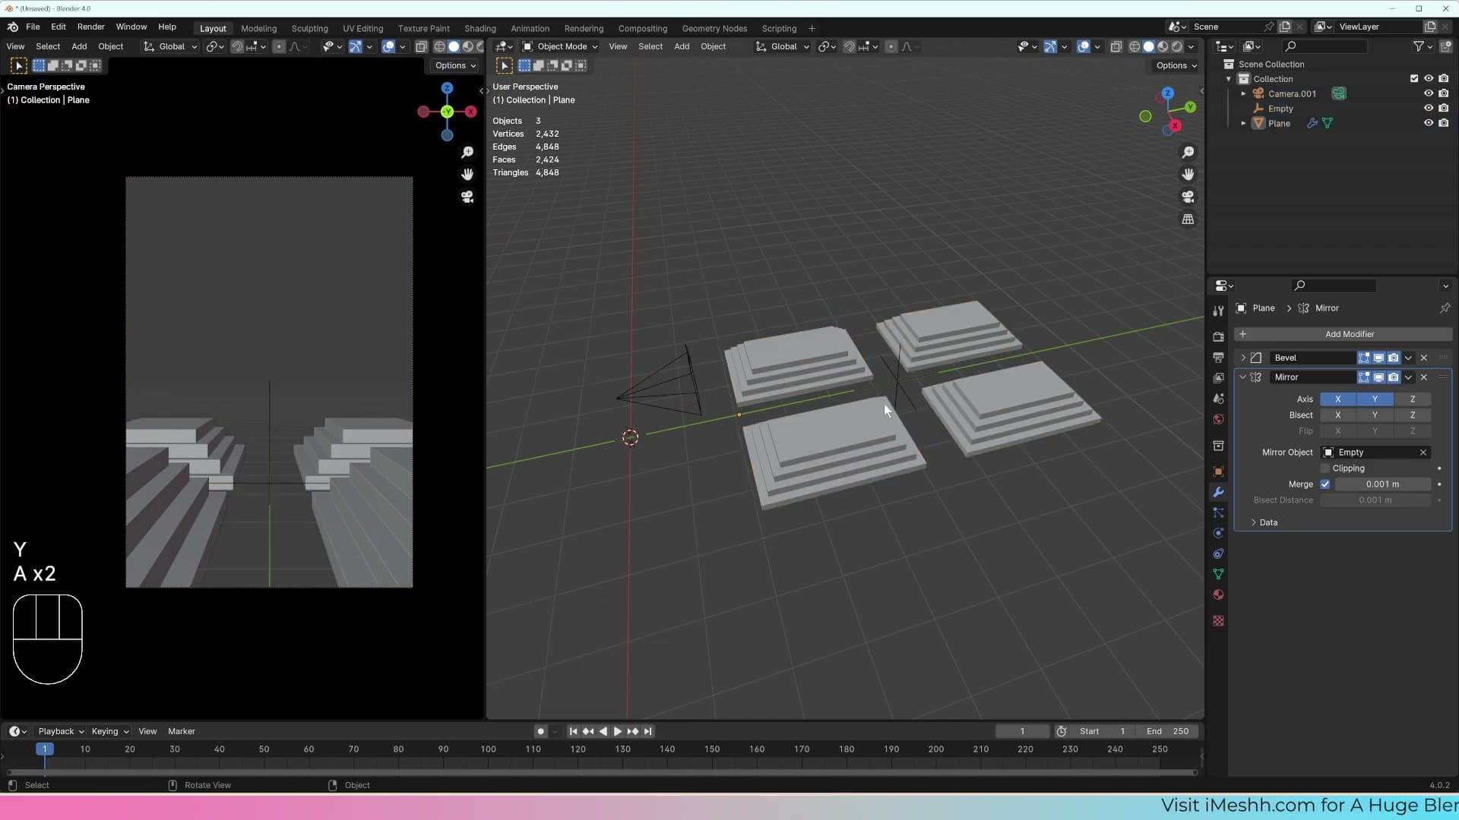This screenshot has width=1459, height=820.
Task: Switch to the Shading workspace tab
Action: tap(479, 28)
